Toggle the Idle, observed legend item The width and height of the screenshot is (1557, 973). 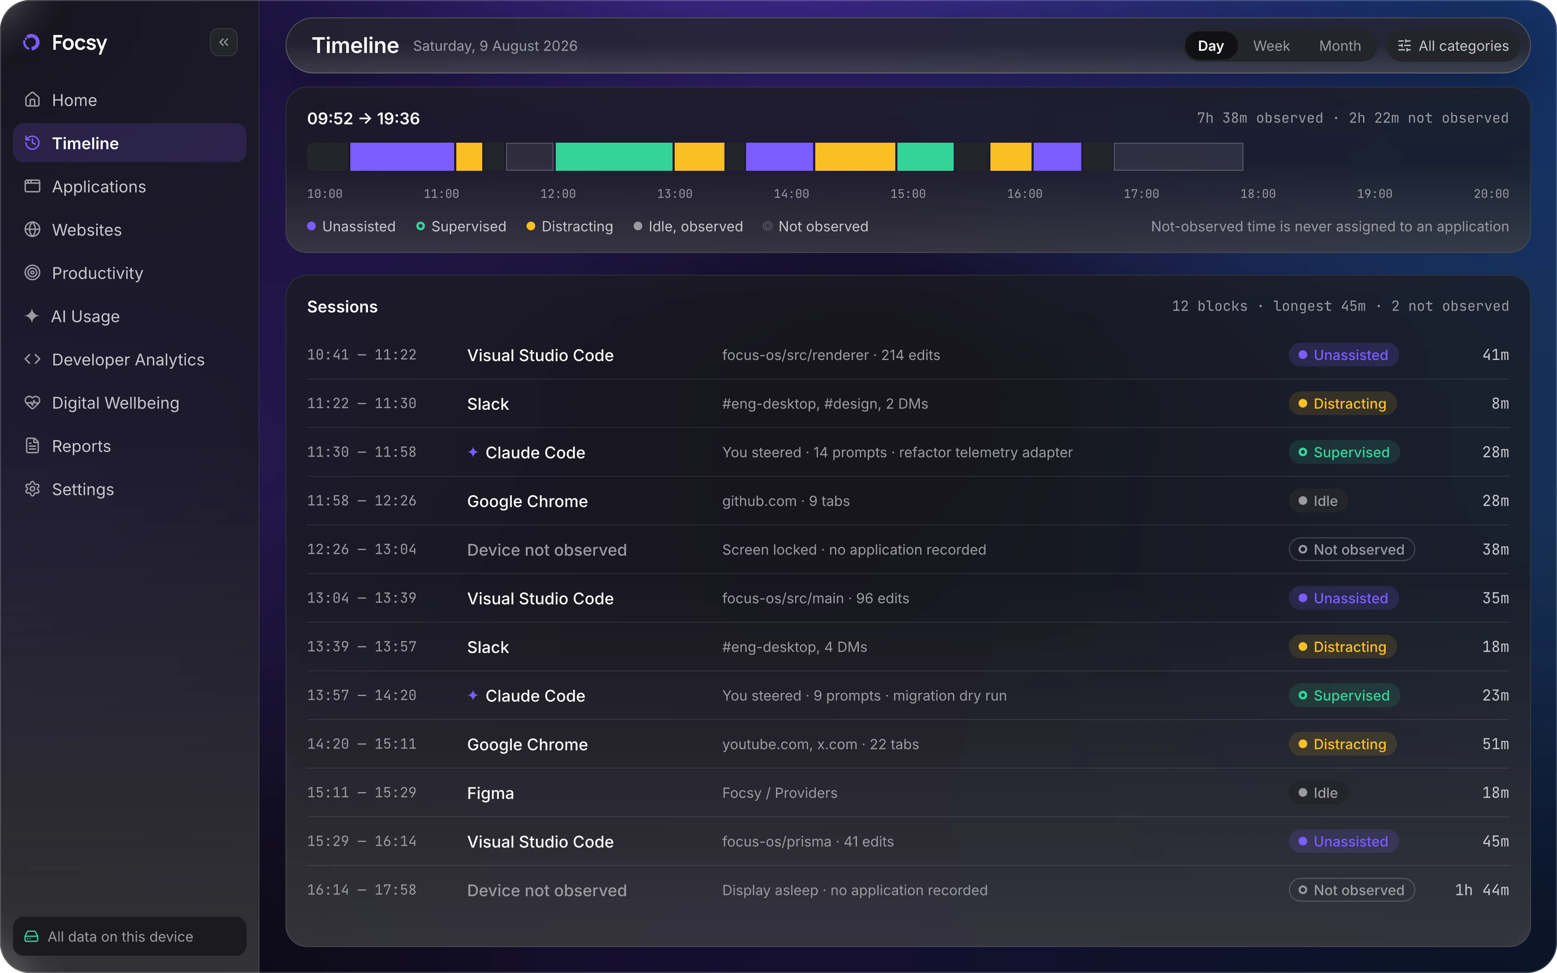(x=688, y=227)
